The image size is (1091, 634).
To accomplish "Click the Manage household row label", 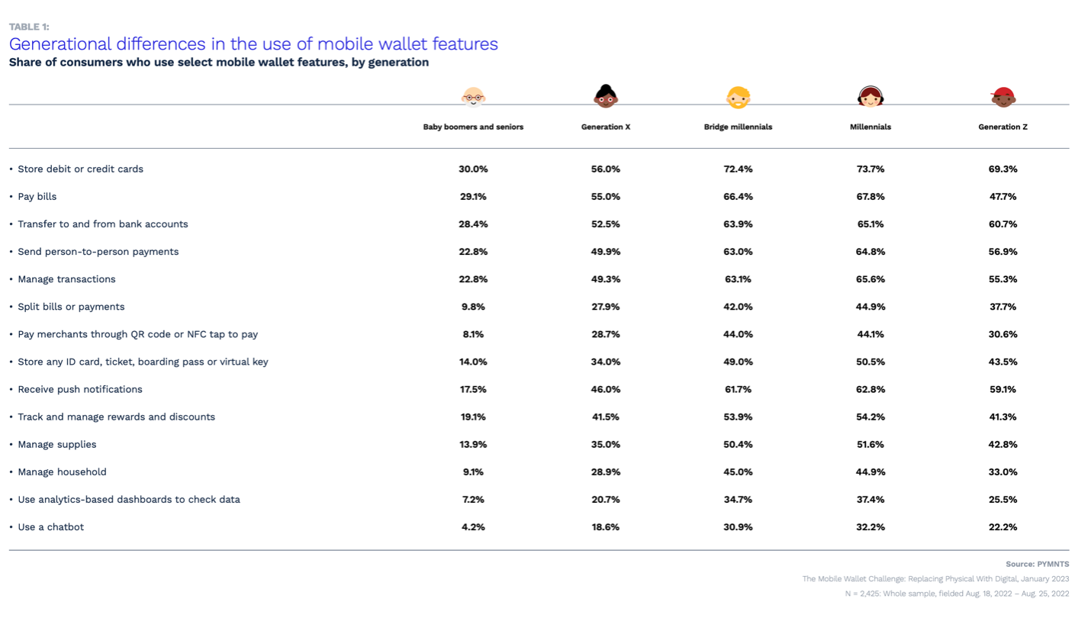I will 62,471.
